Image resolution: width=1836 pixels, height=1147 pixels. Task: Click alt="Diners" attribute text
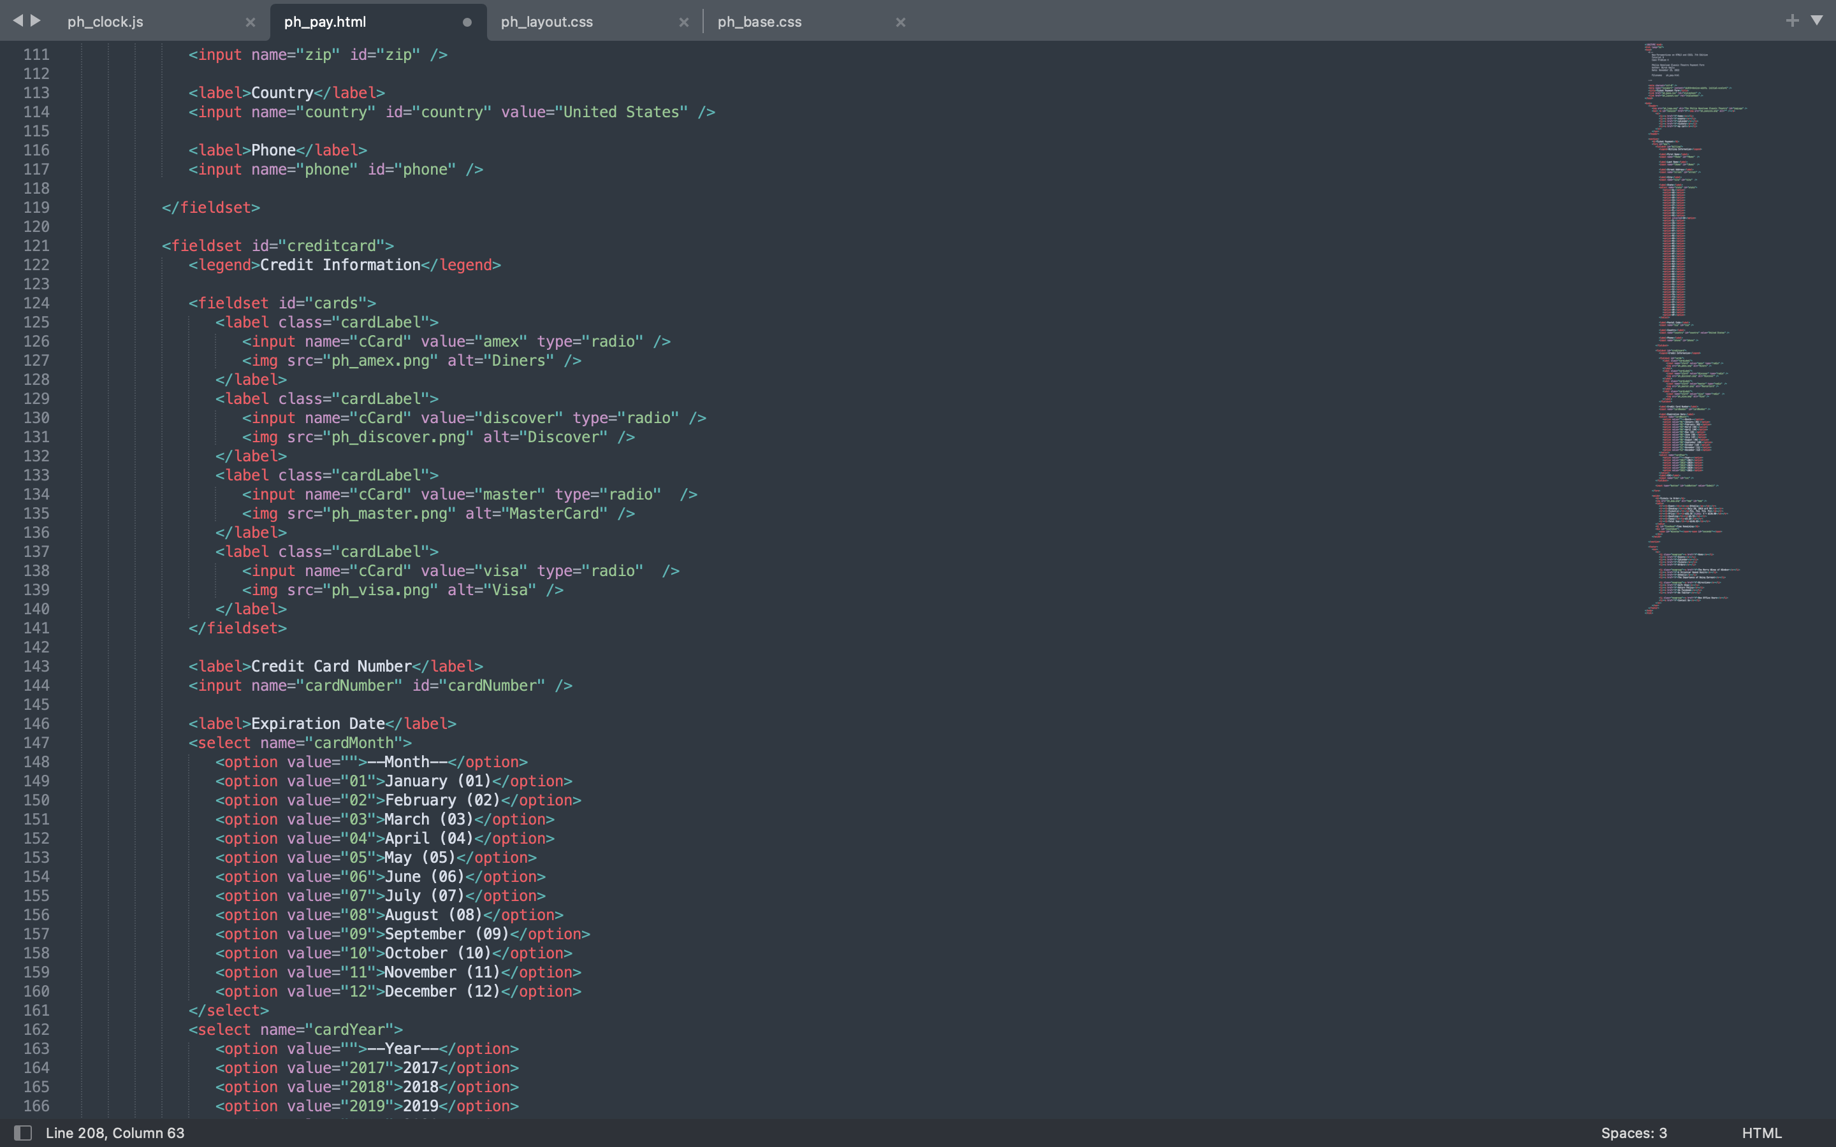click(x=500, y=360)
